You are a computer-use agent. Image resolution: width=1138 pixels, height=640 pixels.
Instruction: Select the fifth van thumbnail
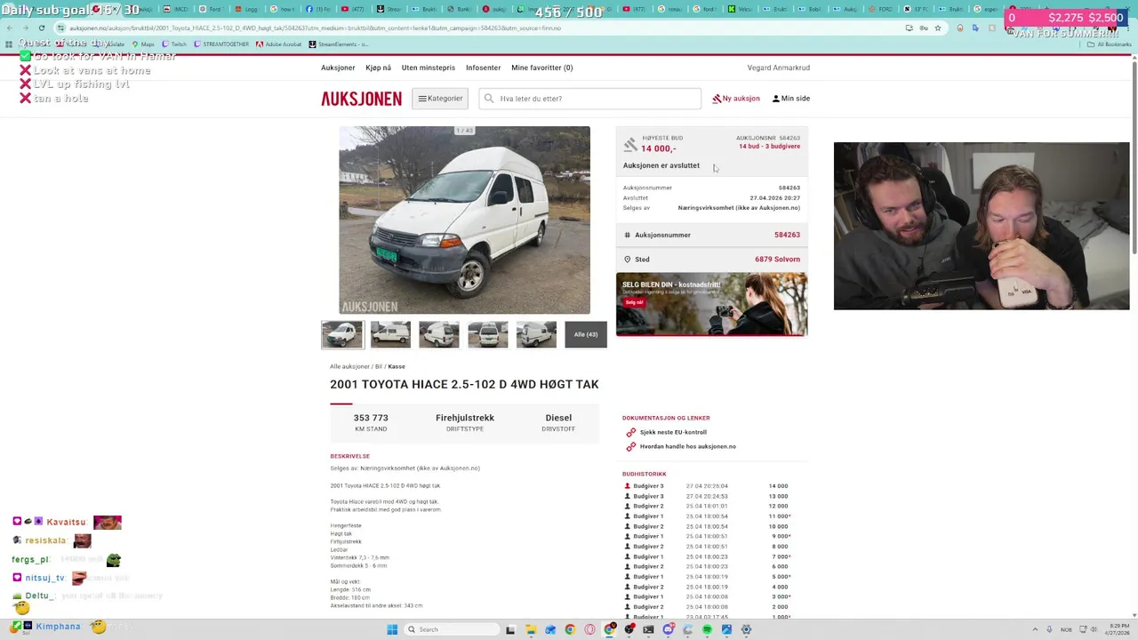536,334
